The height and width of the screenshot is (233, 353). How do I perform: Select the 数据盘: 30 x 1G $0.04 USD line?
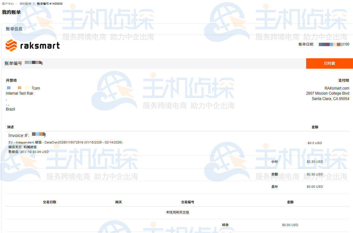[28, 152]
